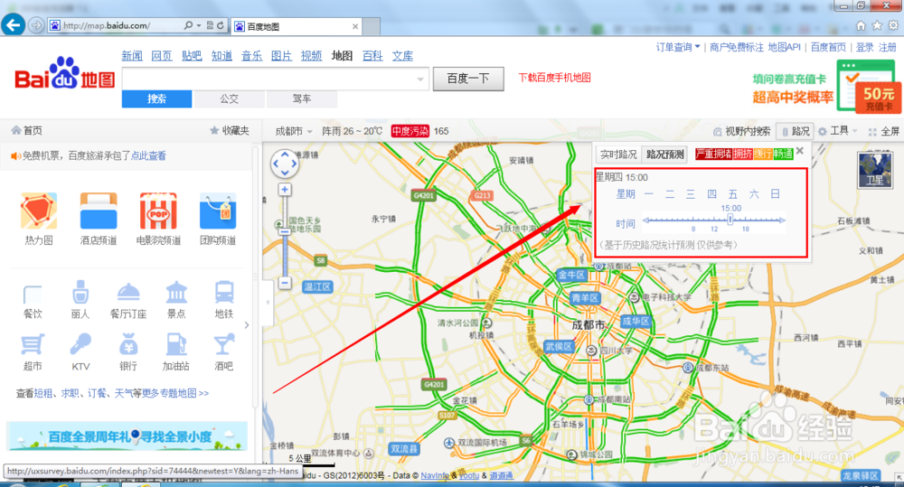Select the 餐饮 dining category icon
The width and height of the screenshot is (904, 487).
[33, 294]
